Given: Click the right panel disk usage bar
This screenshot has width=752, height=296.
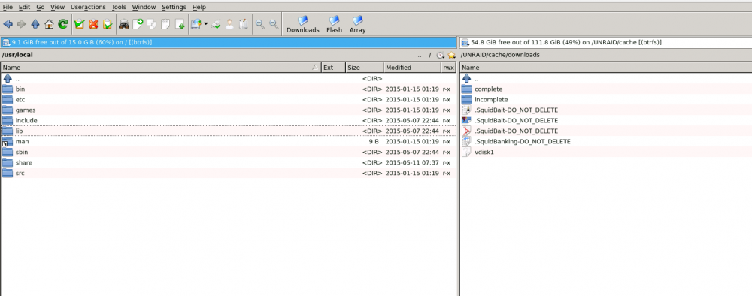Looking at the screenshot, I should 605,42.
